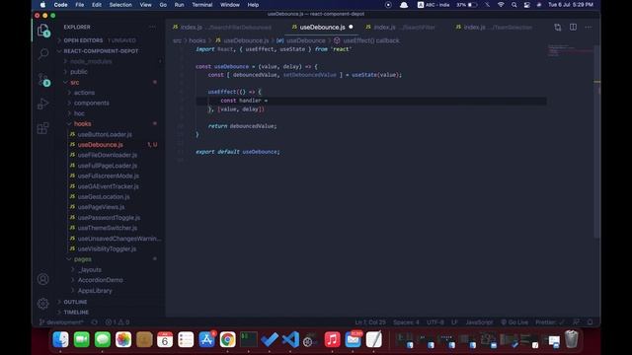Open the Explorer view in activity bar
The height and width of the screenshot is (355, 632).
[43, 31]
